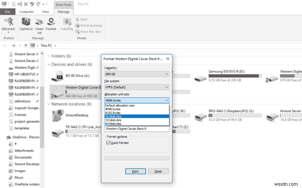Screen dimensions: 302x188
Task: Choose 16 kilobytes from the list
Action: click(x=137, y=117)
